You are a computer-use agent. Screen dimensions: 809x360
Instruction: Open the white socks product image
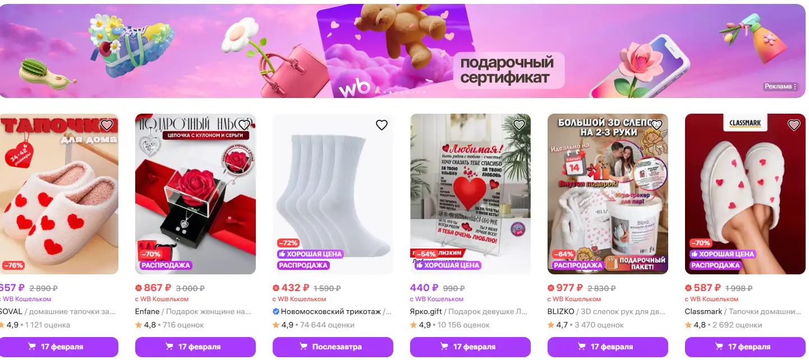pyautogui.click(x=333, y=194)
